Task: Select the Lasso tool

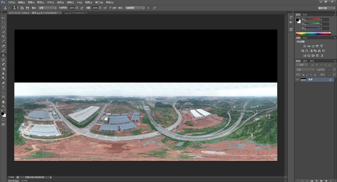Action: (3, 27)
